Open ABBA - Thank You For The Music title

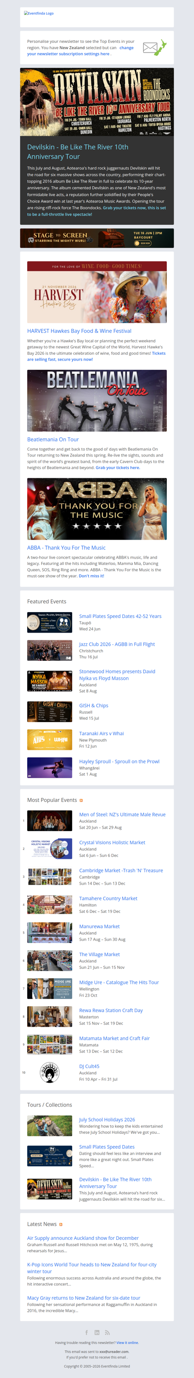[66, 548]
